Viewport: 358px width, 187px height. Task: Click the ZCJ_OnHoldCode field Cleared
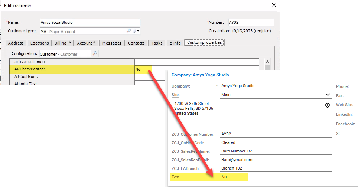[276, 143]
